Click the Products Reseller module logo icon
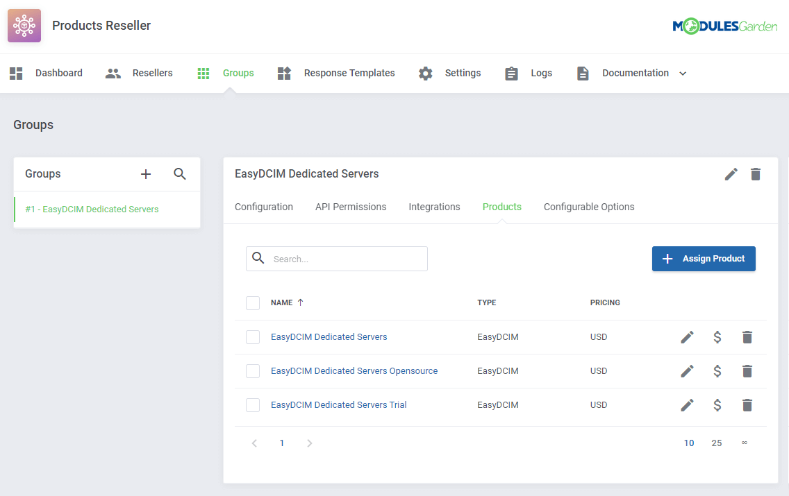The height and width of the screenshot is (496, 789). point(24,26)
